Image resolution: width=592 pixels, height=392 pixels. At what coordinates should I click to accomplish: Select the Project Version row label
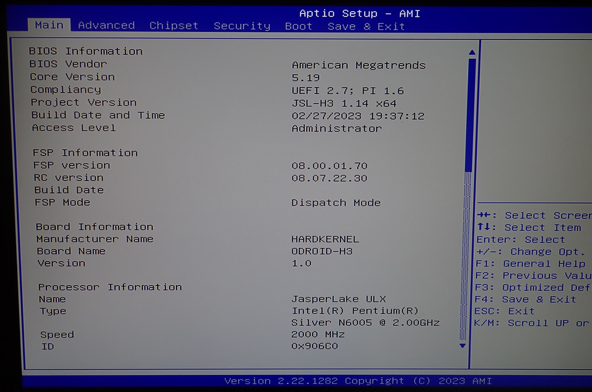pyautogui.click(x=84, y=102)
